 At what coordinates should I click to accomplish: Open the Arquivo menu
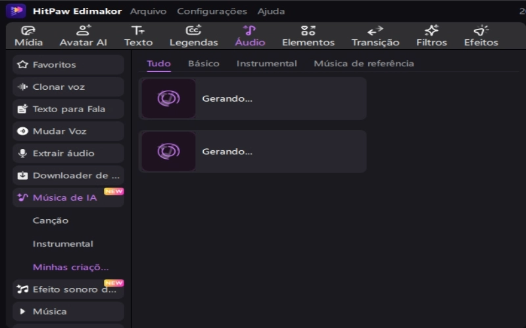148,11
